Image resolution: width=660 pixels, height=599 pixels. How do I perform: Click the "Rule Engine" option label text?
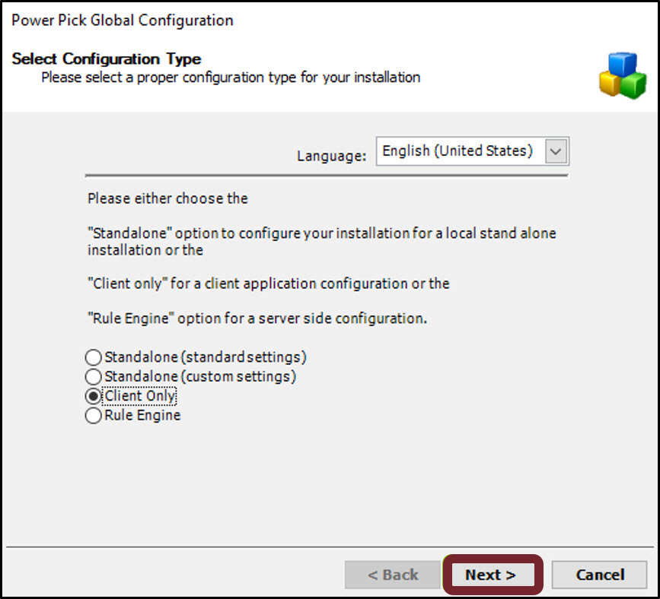coord(141,416)
